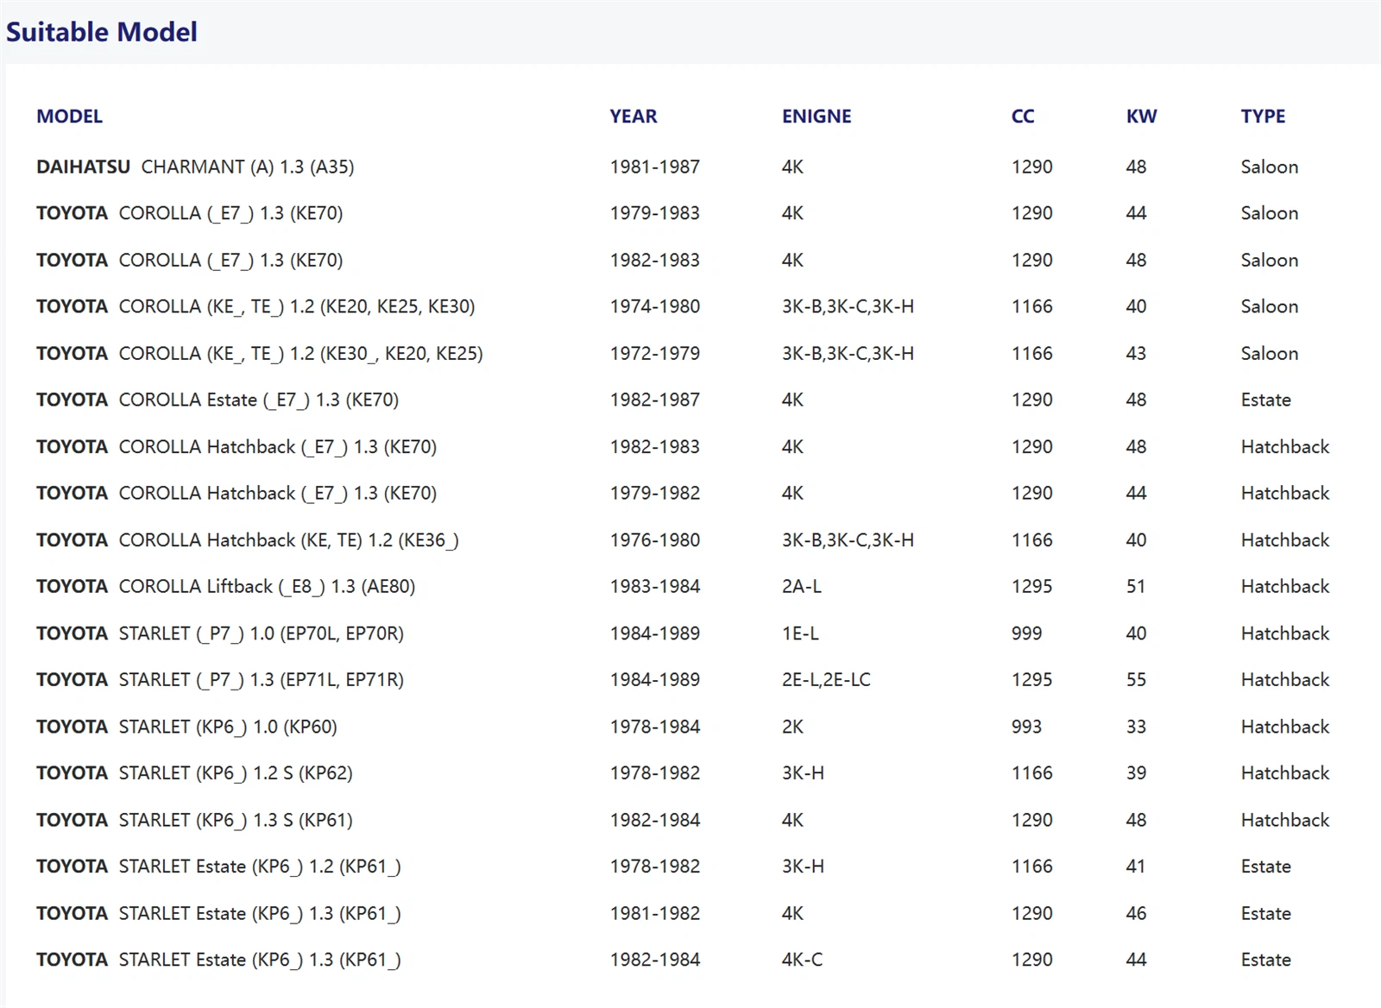Click KW value 46
The height and width of the screenshot is (1008, 1381).
(1136, 913)
